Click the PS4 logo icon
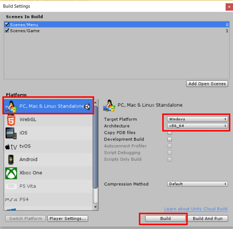 point(11,200)
